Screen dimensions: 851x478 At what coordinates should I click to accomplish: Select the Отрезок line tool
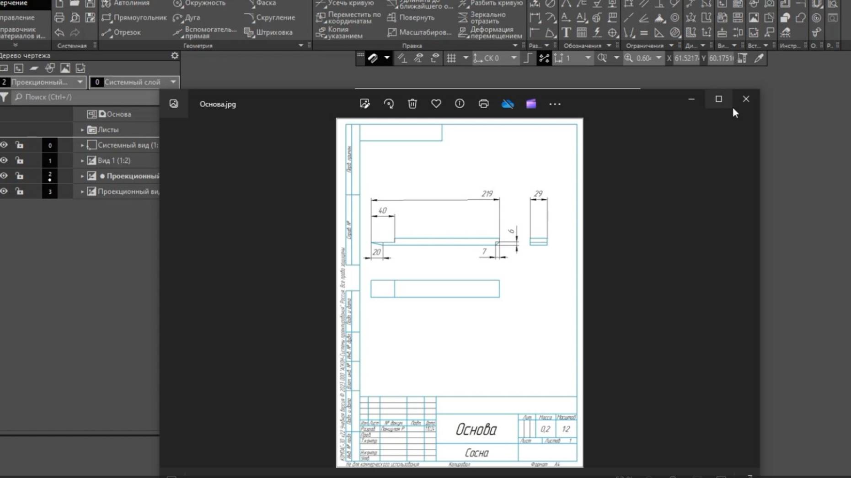(x=121, y=32)
